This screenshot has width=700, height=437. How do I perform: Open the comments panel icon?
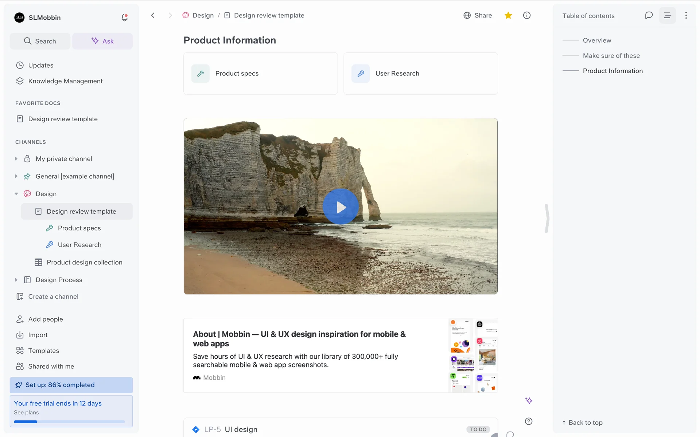pos(649,15)
